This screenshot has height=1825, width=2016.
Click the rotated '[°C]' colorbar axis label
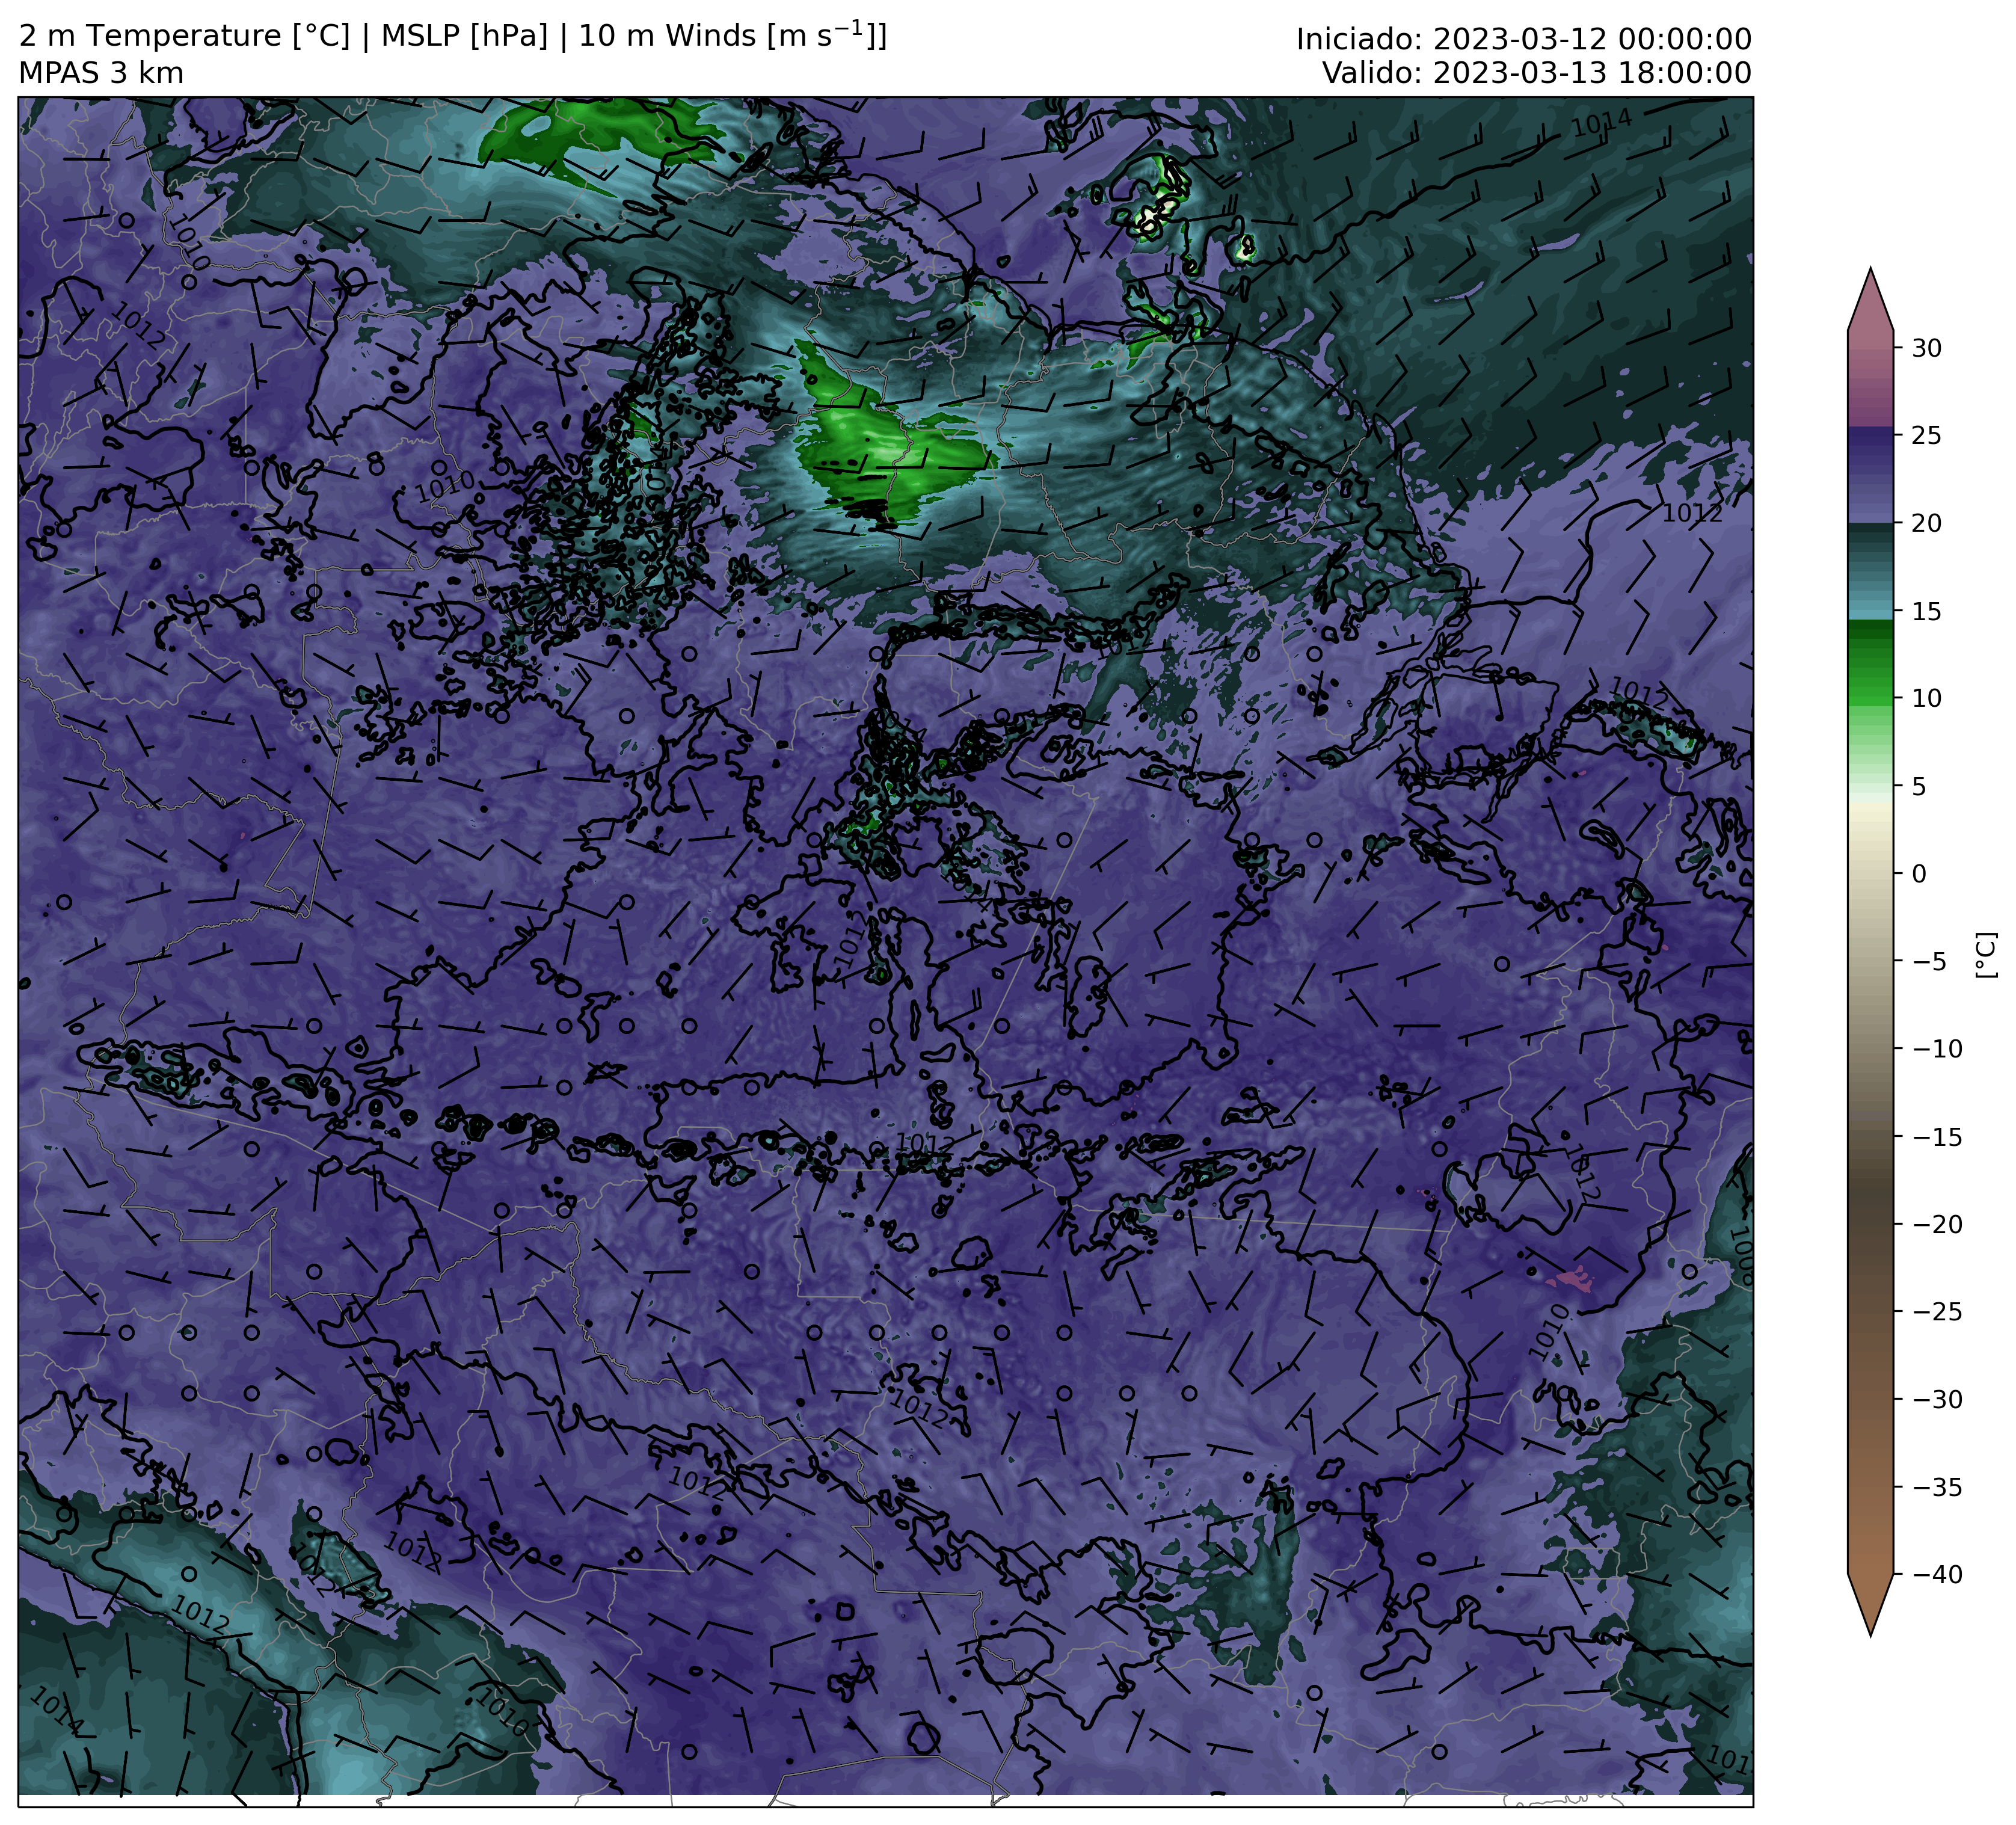coord(1986,955)
